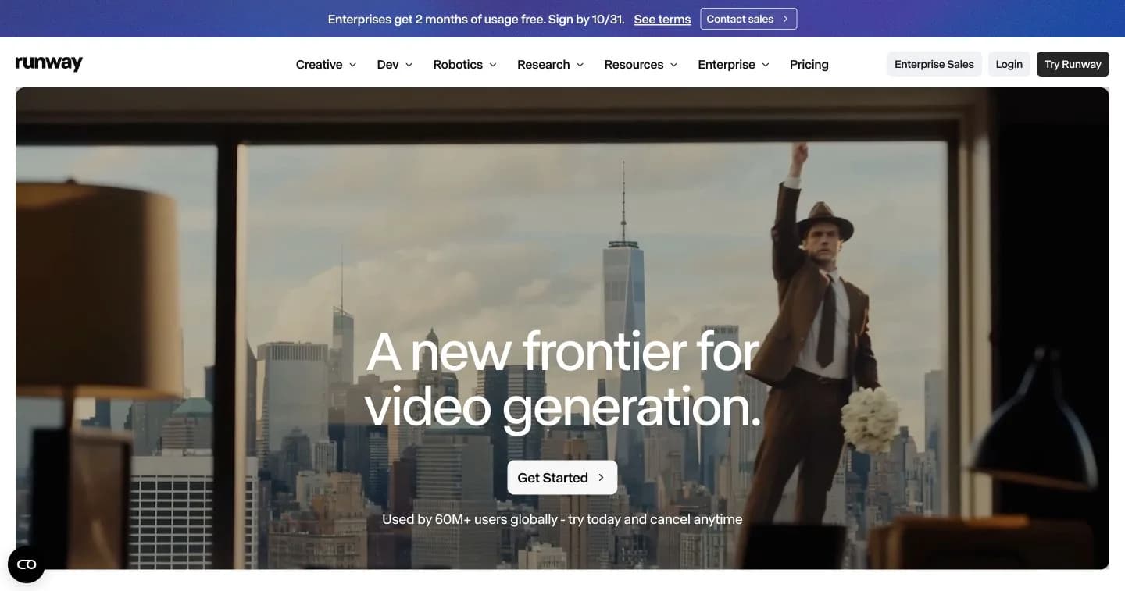Click the Get Started button

click(x=562, y=478)
